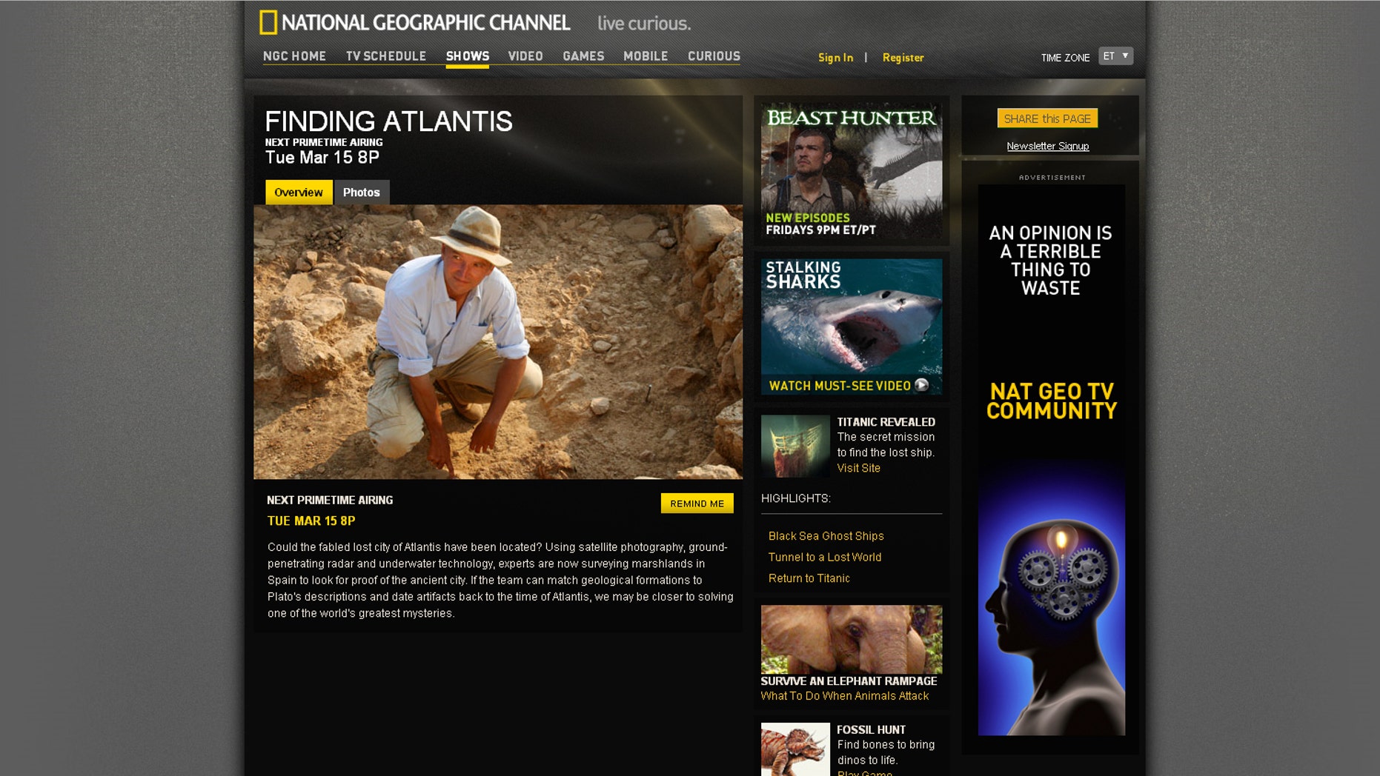Image resolution: width=1380 pixels, height=776 pixels.
Task: Click the National Geographic yellow frame logo
Action: pyautogui.click(x=268, y=22)
